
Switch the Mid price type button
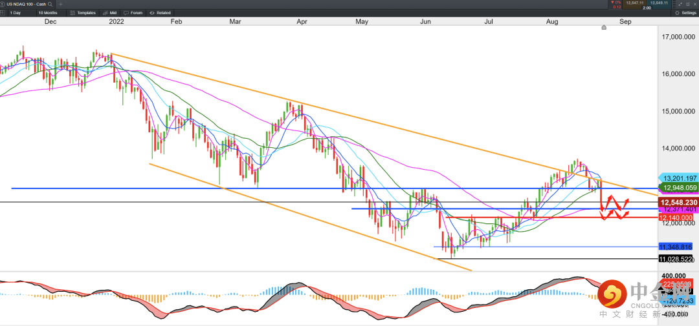tap(109, 13)
